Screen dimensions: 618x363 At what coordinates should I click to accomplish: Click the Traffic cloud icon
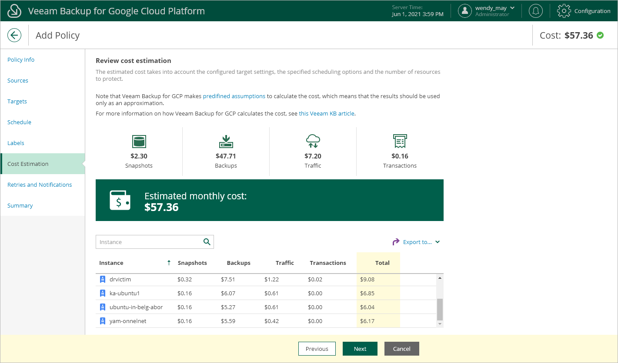pyautogui.click(x=313, y=142)
